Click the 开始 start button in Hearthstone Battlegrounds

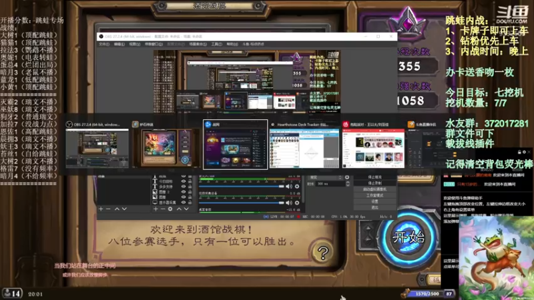[409, 237]
